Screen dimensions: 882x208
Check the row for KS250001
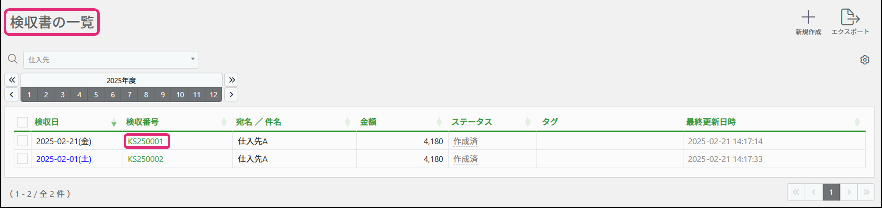pos(23,141)
